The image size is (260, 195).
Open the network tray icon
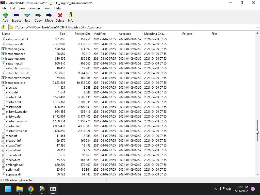[x=222, y=189]
